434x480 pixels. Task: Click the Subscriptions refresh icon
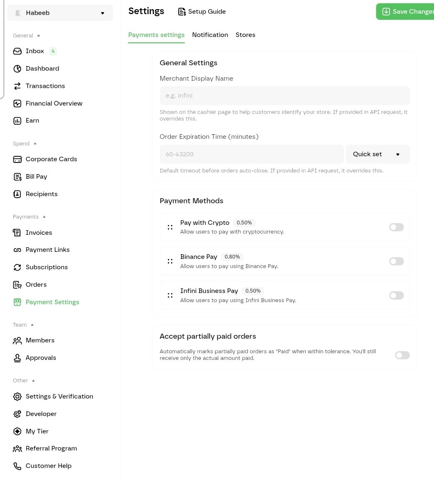pyautogui.click(x=17, y=267)
